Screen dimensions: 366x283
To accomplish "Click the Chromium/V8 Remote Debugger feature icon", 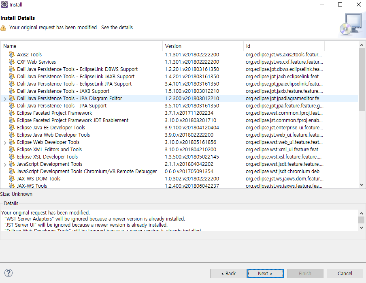I will pos(12,171).
